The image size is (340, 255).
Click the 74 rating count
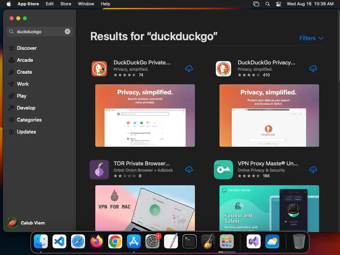pyautogui.click(x=141, y=75)
